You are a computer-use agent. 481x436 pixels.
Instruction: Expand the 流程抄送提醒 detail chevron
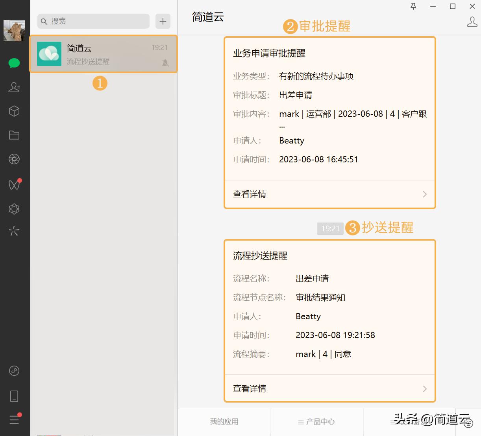coord(424,388)
